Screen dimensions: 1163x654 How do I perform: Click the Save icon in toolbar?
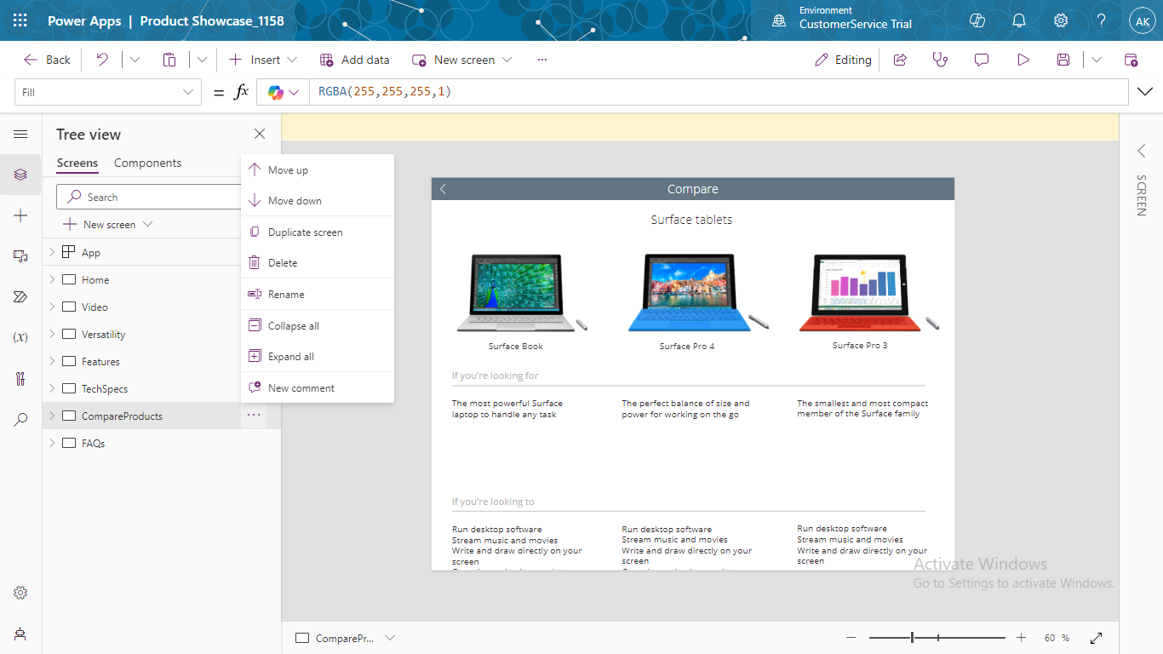coord(1063,60)
